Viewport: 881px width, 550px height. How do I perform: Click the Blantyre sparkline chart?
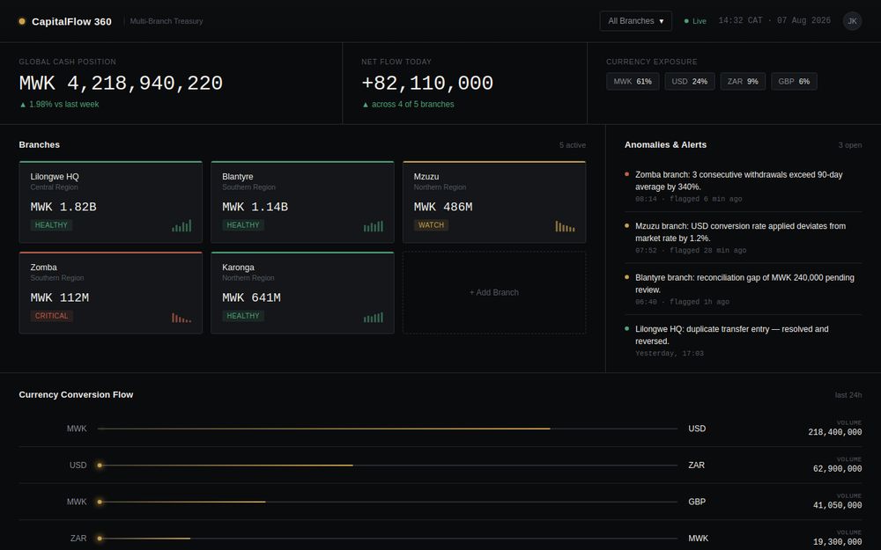(x=373, y=225)
